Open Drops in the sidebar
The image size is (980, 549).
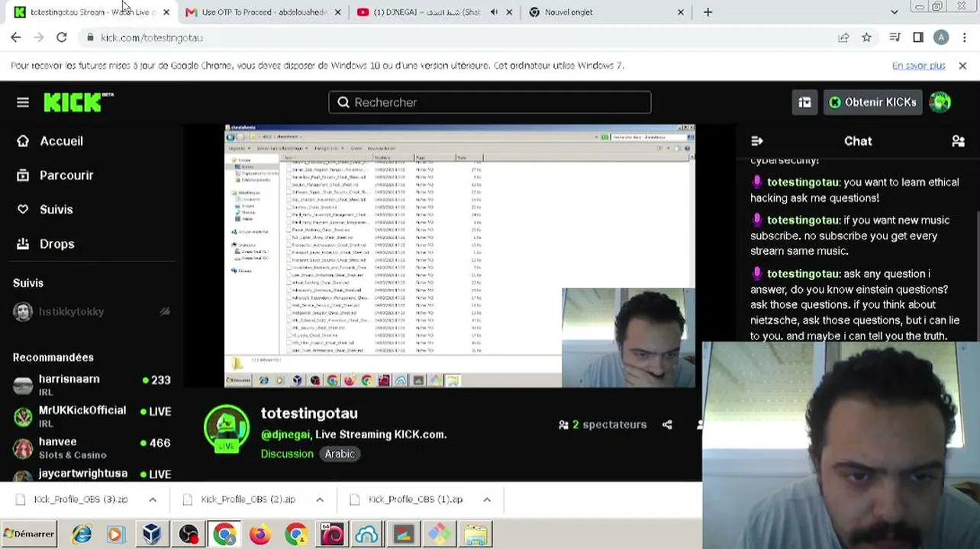(x=46, y=244)
